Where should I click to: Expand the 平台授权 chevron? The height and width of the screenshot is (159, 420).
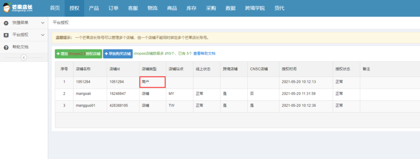(43, 35)
